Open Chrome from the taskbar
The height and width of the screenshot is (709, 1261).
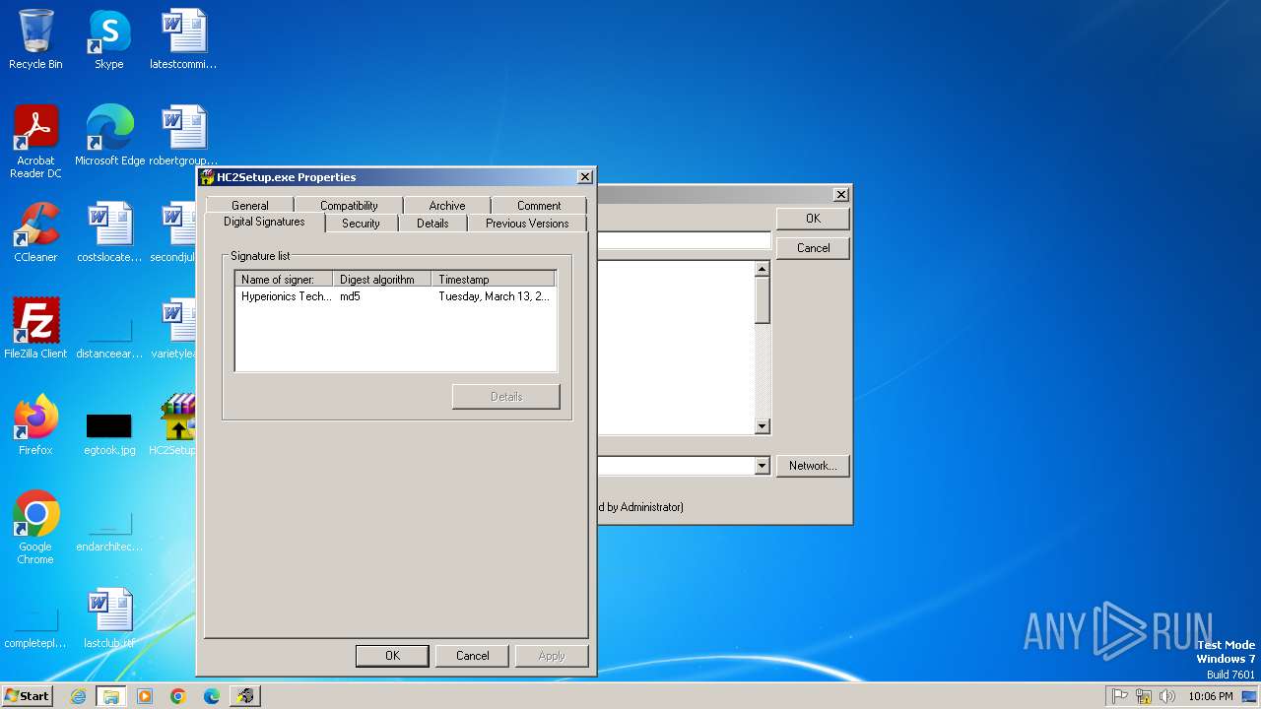coord(178,696)
